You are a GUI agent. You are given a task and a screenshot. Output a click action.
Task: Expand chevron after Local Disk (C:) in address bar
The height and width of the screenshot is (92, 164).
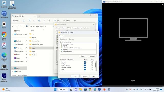tap(45, 26)
